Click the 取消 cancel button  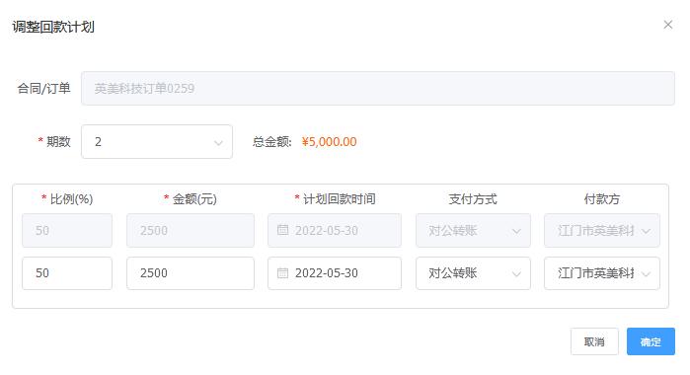tap(594, 341)
